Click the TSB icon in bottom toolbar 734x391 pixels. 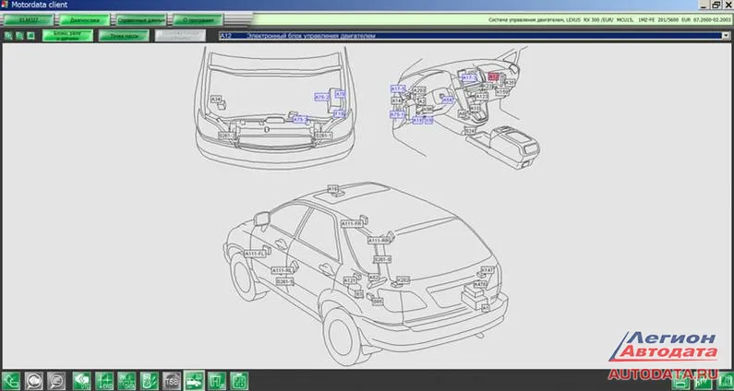(x=172, y=381)
